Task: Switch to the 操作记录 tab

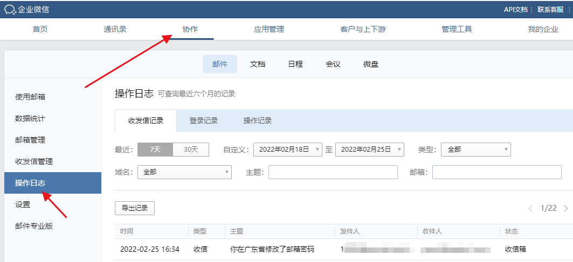Action: pos(257,121)
